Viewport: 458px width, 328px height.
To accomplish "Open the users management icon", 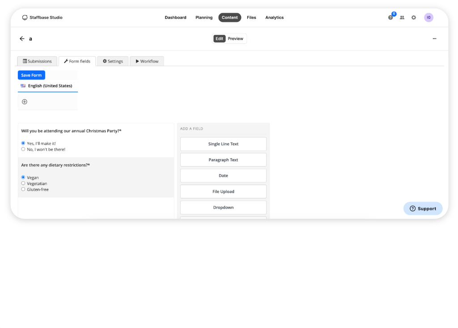I will pyautogui.click(x=402, y=17).
